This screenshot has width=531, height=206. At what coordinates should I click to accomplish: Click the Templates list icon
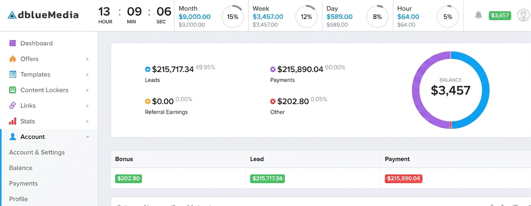[13, 74]
